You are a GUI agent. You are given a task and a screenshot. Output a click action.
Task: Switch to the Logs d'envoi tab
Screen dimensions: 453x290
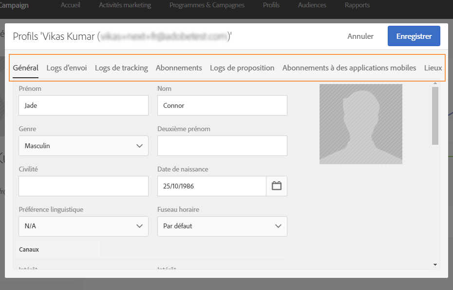click(67, 68)
